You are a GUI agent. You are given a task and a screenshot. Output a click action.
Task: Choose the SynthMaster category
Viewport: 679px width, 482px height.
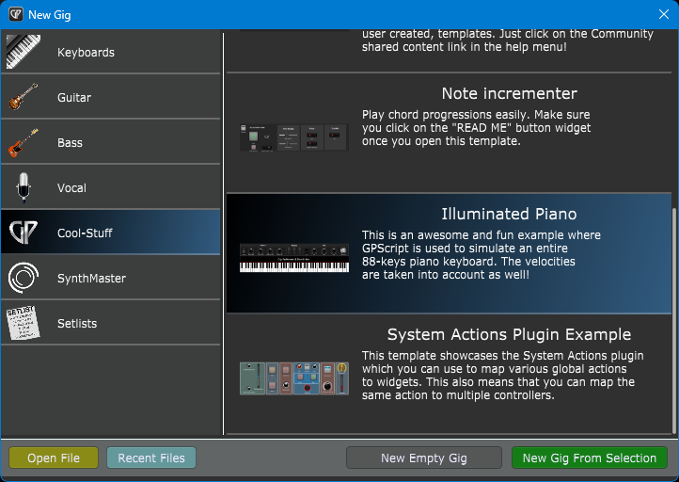click(91, 279)
